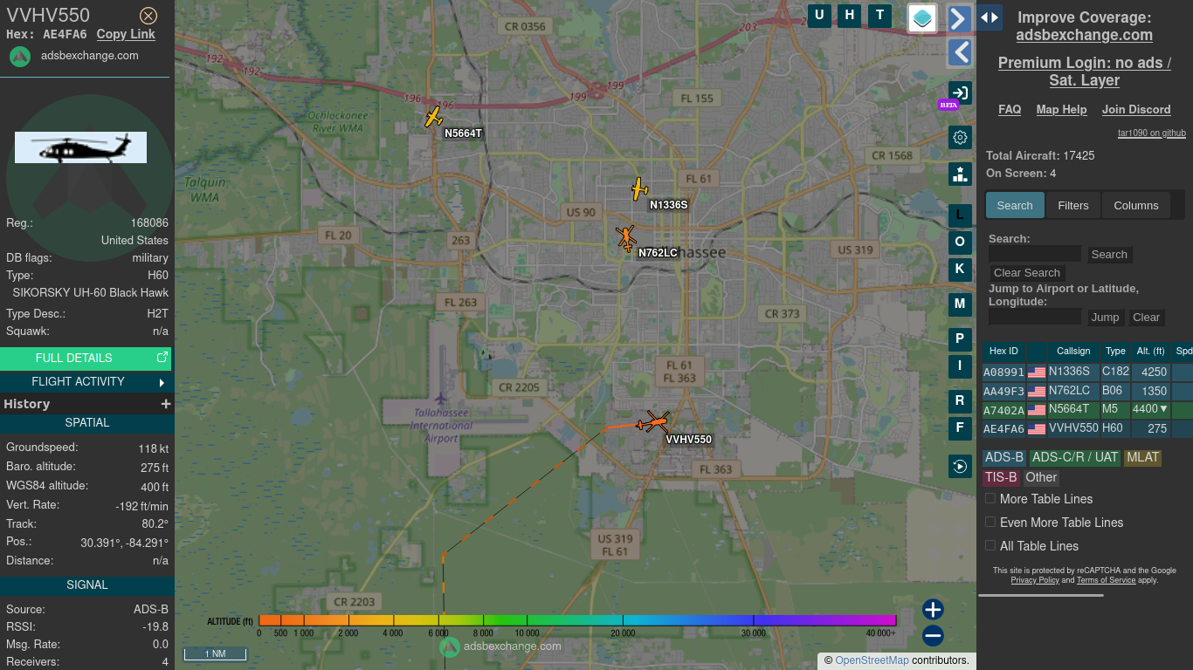Toggle the I map option button
The height and width of the screenshot is (670, 1193).
point(960,366)
